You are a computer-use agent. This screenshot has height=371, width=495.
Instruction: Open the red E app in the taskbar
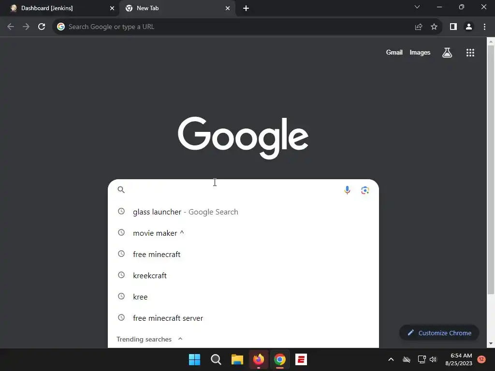(x=301, y=359)
